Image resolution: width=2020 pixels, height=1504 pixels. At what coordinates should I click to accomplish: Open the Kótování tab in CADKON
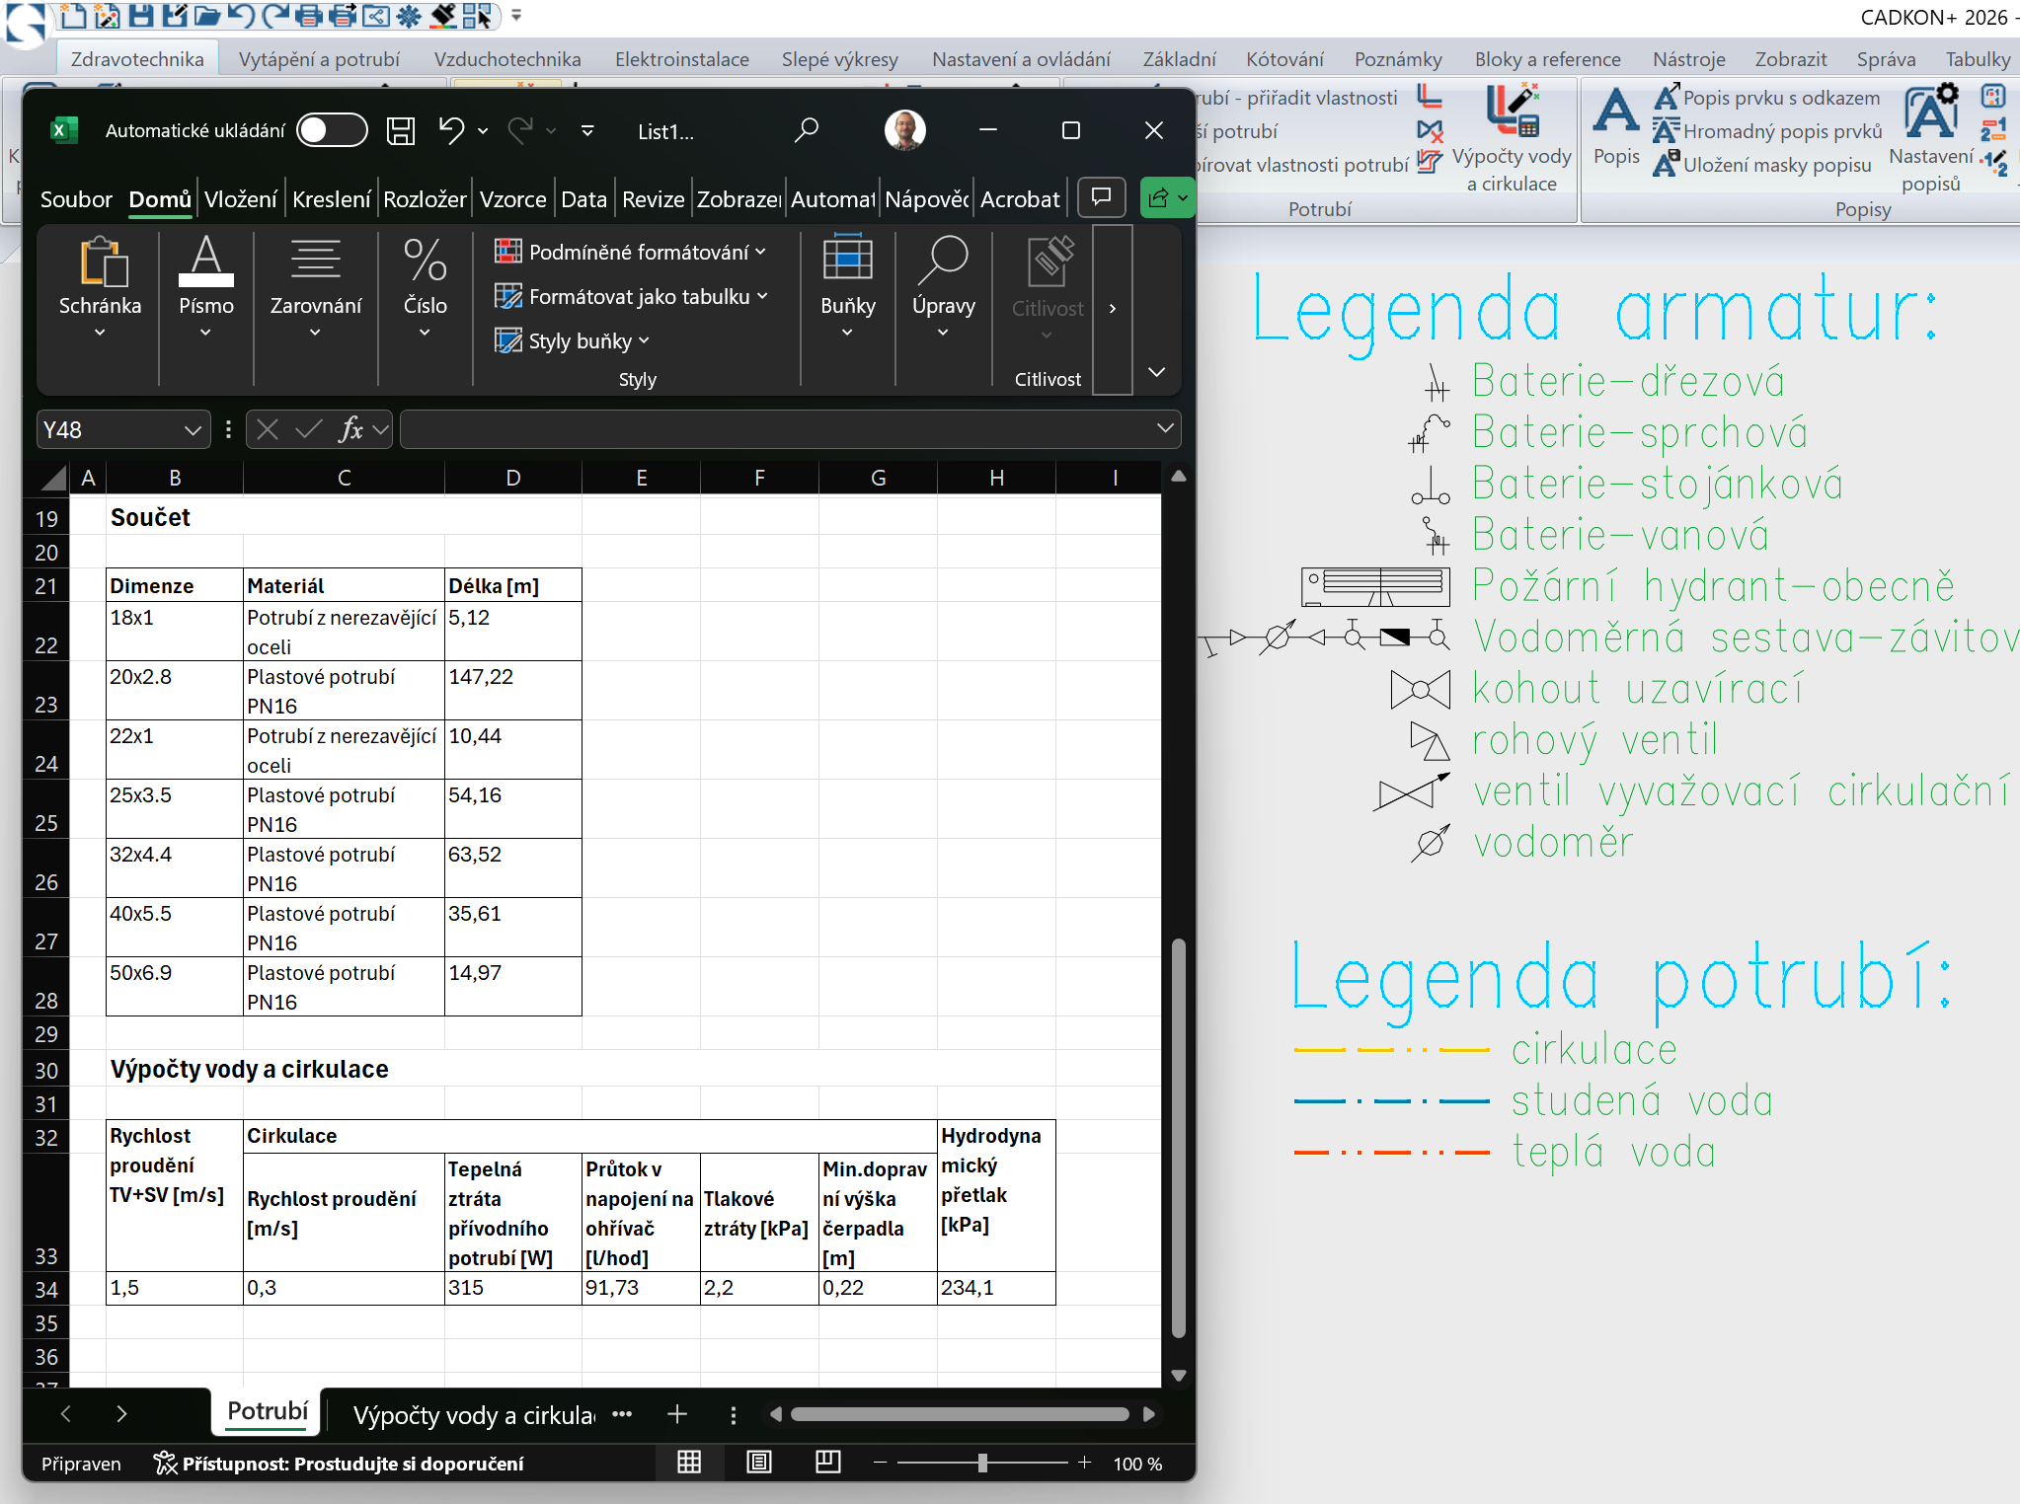tap(1284, 59)
